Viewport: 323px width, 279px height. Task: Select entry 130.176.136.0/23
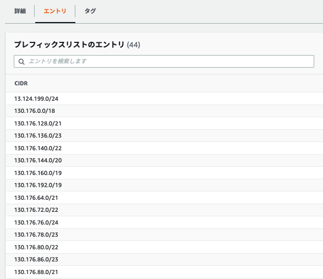(x=38, y=135)
